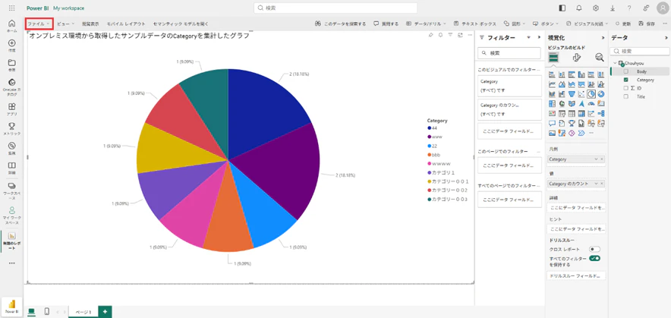The height and width of the screenshot is (318, 671).
Task: Check the Title field checkbox
Action: pos(625,96)
